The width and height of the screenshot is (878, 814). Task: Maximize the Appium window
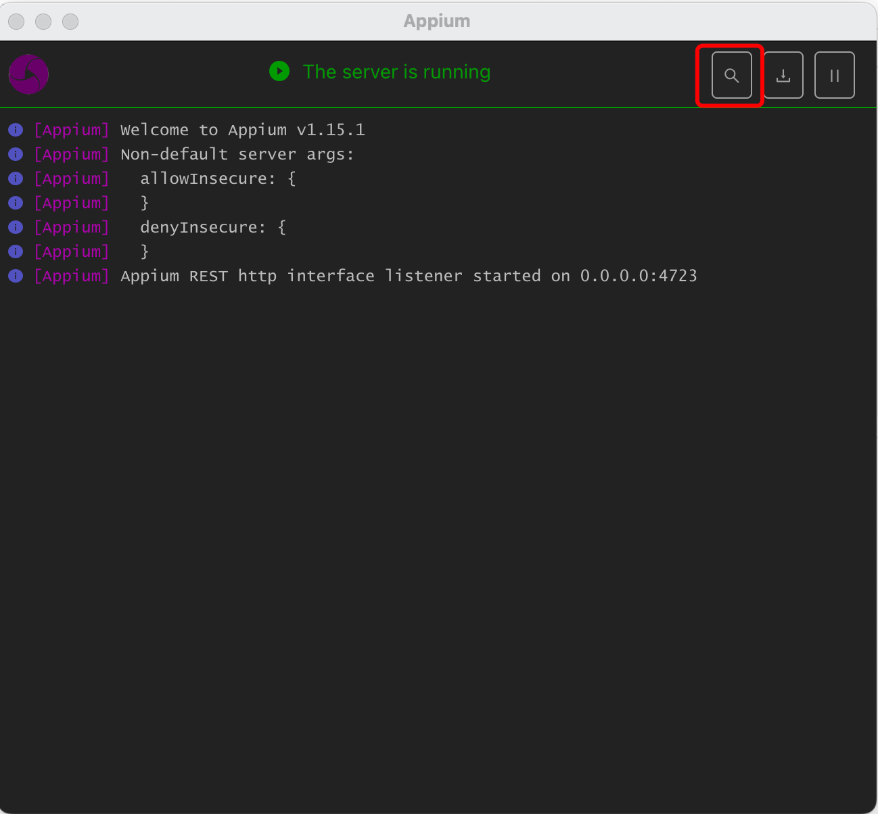coord(70,22)
